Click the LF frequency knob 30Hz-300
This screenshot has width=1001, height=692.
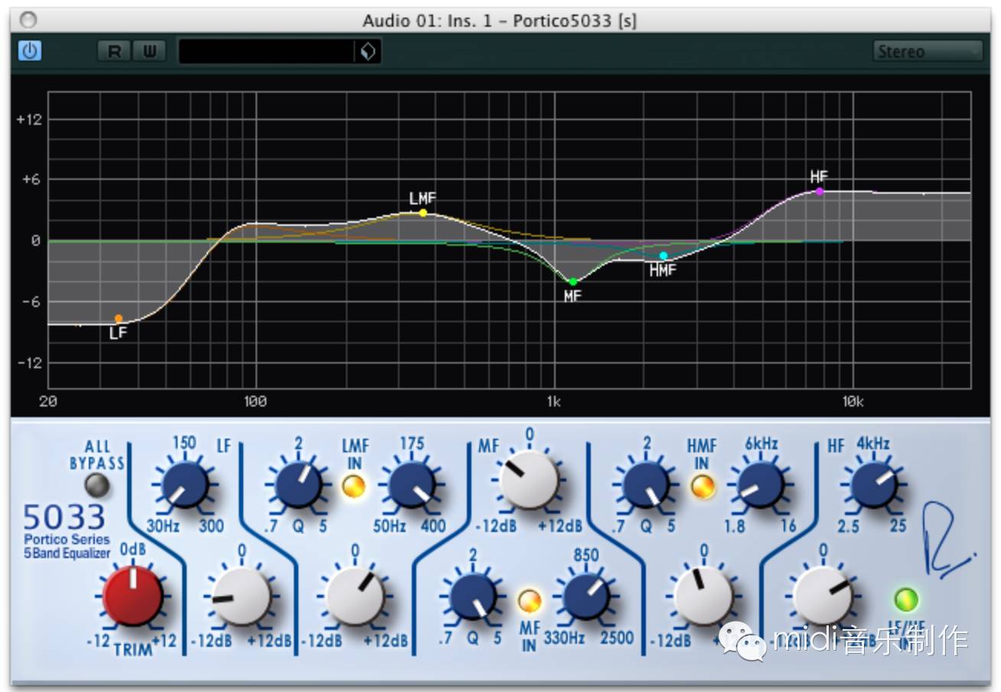point(184,484)
